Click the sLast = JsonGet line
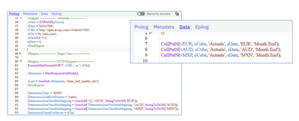Screen dimensions: 299x121 click(x=63, y=81)
